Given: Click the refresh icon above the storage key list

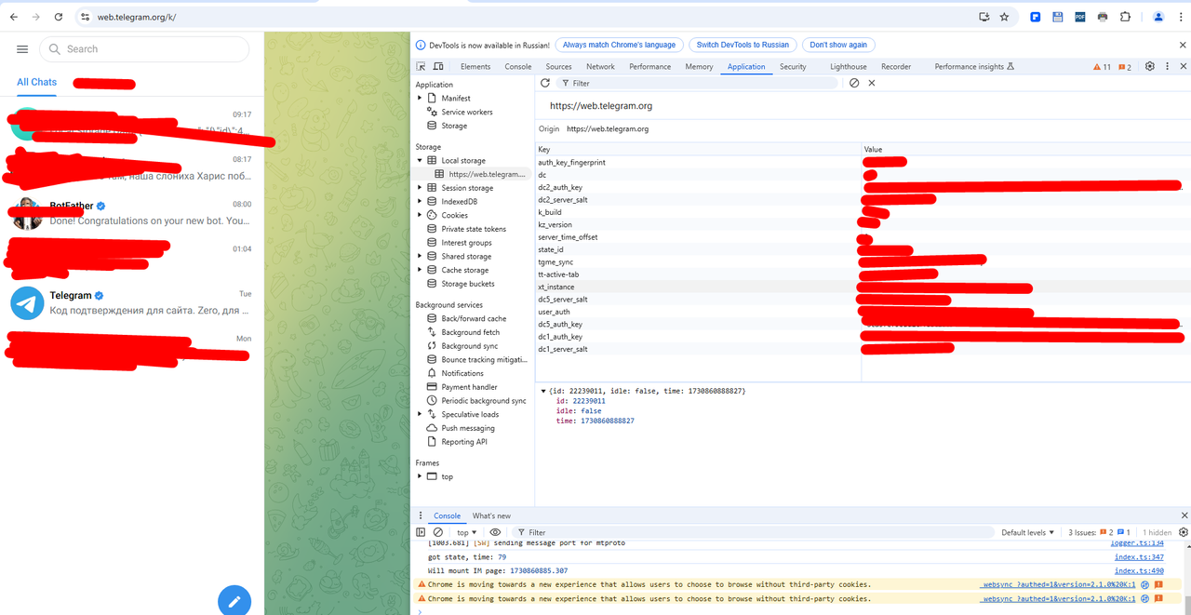Looking at the screenshot, I should (x=545, y=83).
